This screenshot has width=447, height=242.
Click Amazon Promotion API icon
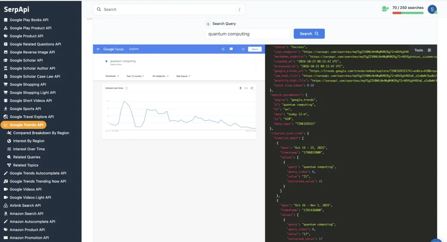6,238
